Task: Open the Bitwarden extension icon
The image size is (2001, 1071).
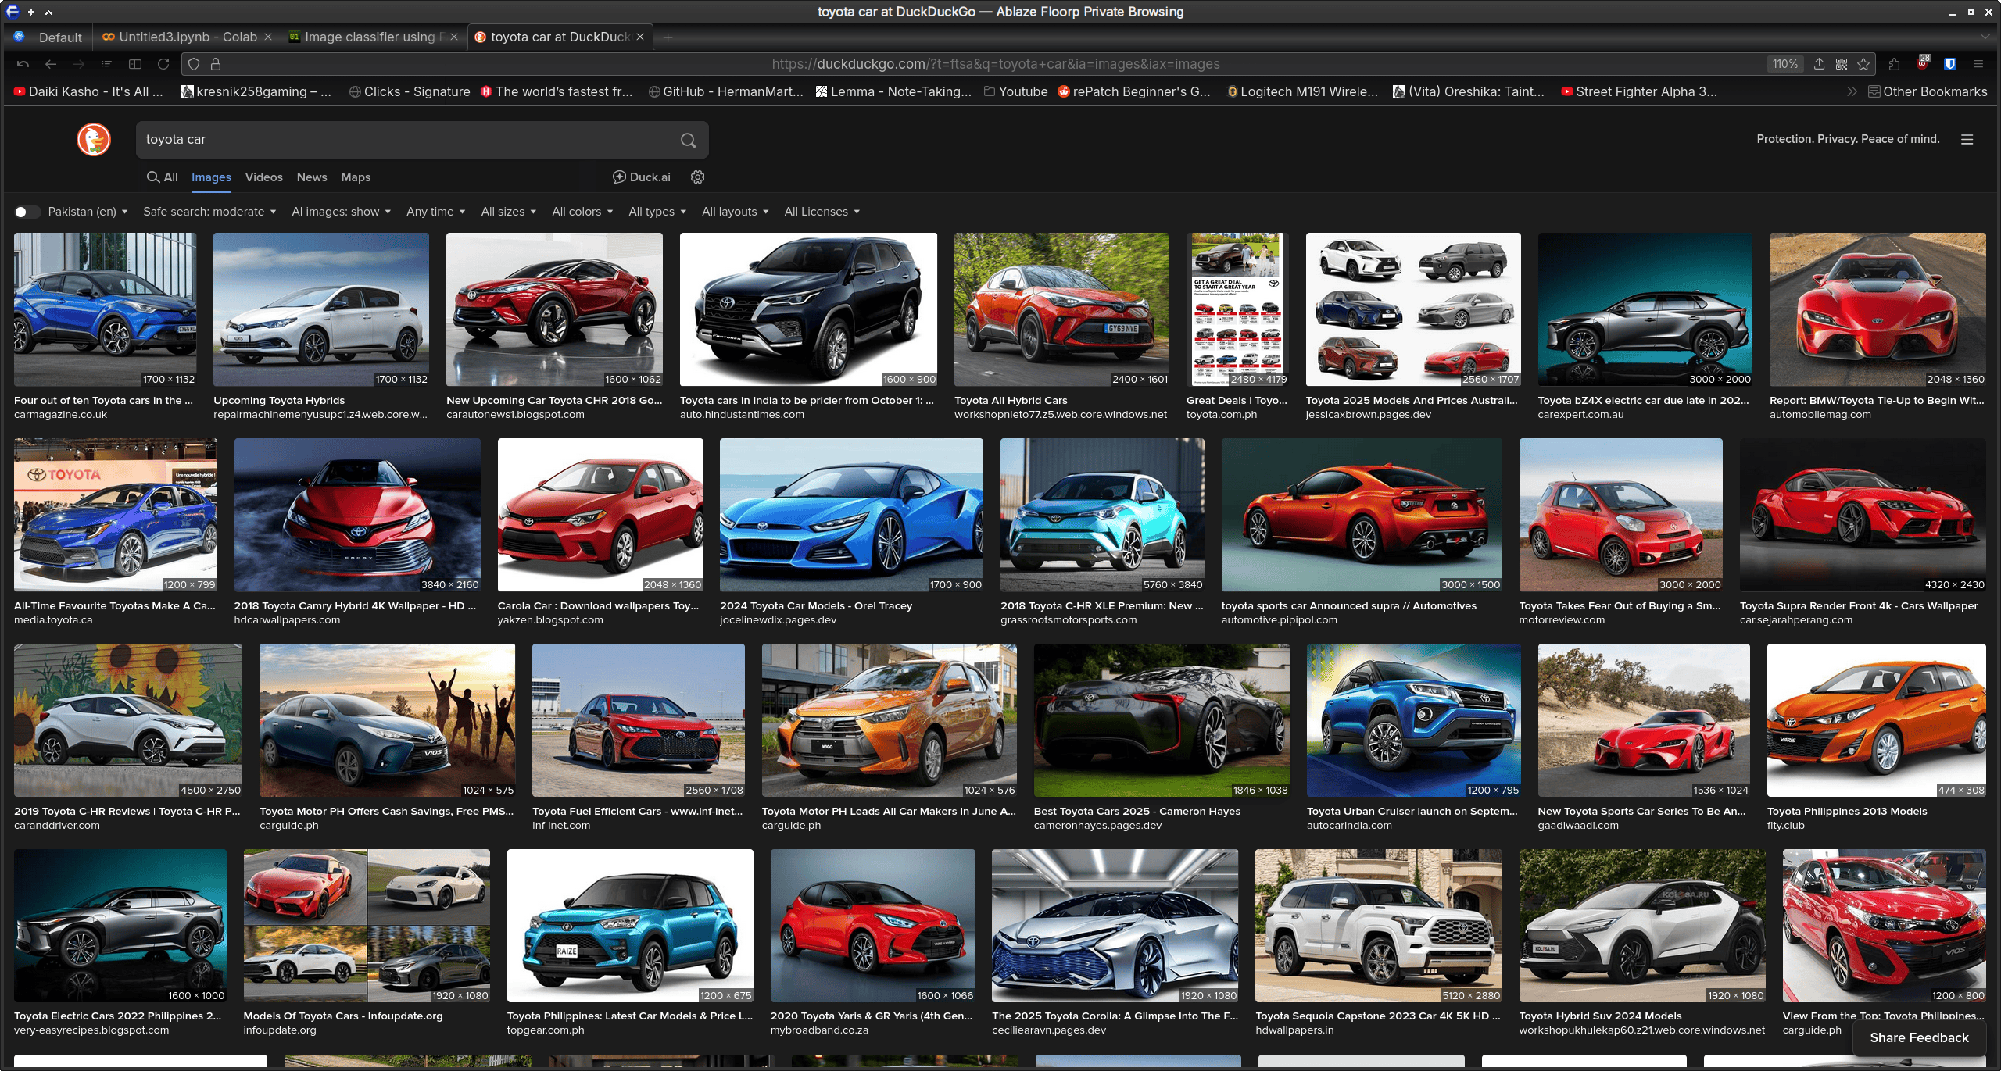Action: [1950, 64]
